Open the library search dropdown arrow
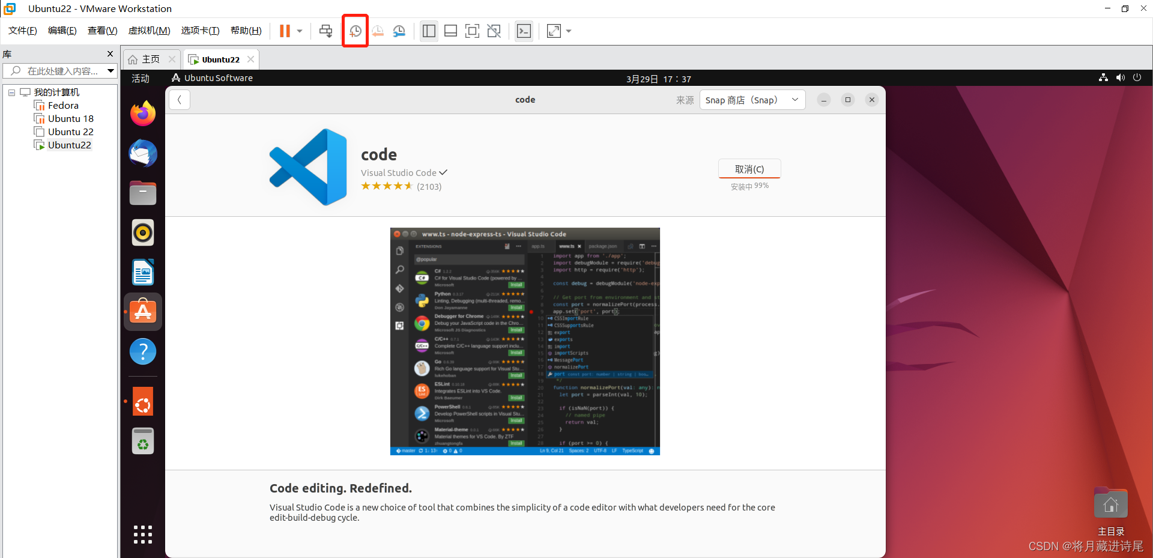Screen dimensions: 1153x558 pyautogui.click(x=111, y=71)
